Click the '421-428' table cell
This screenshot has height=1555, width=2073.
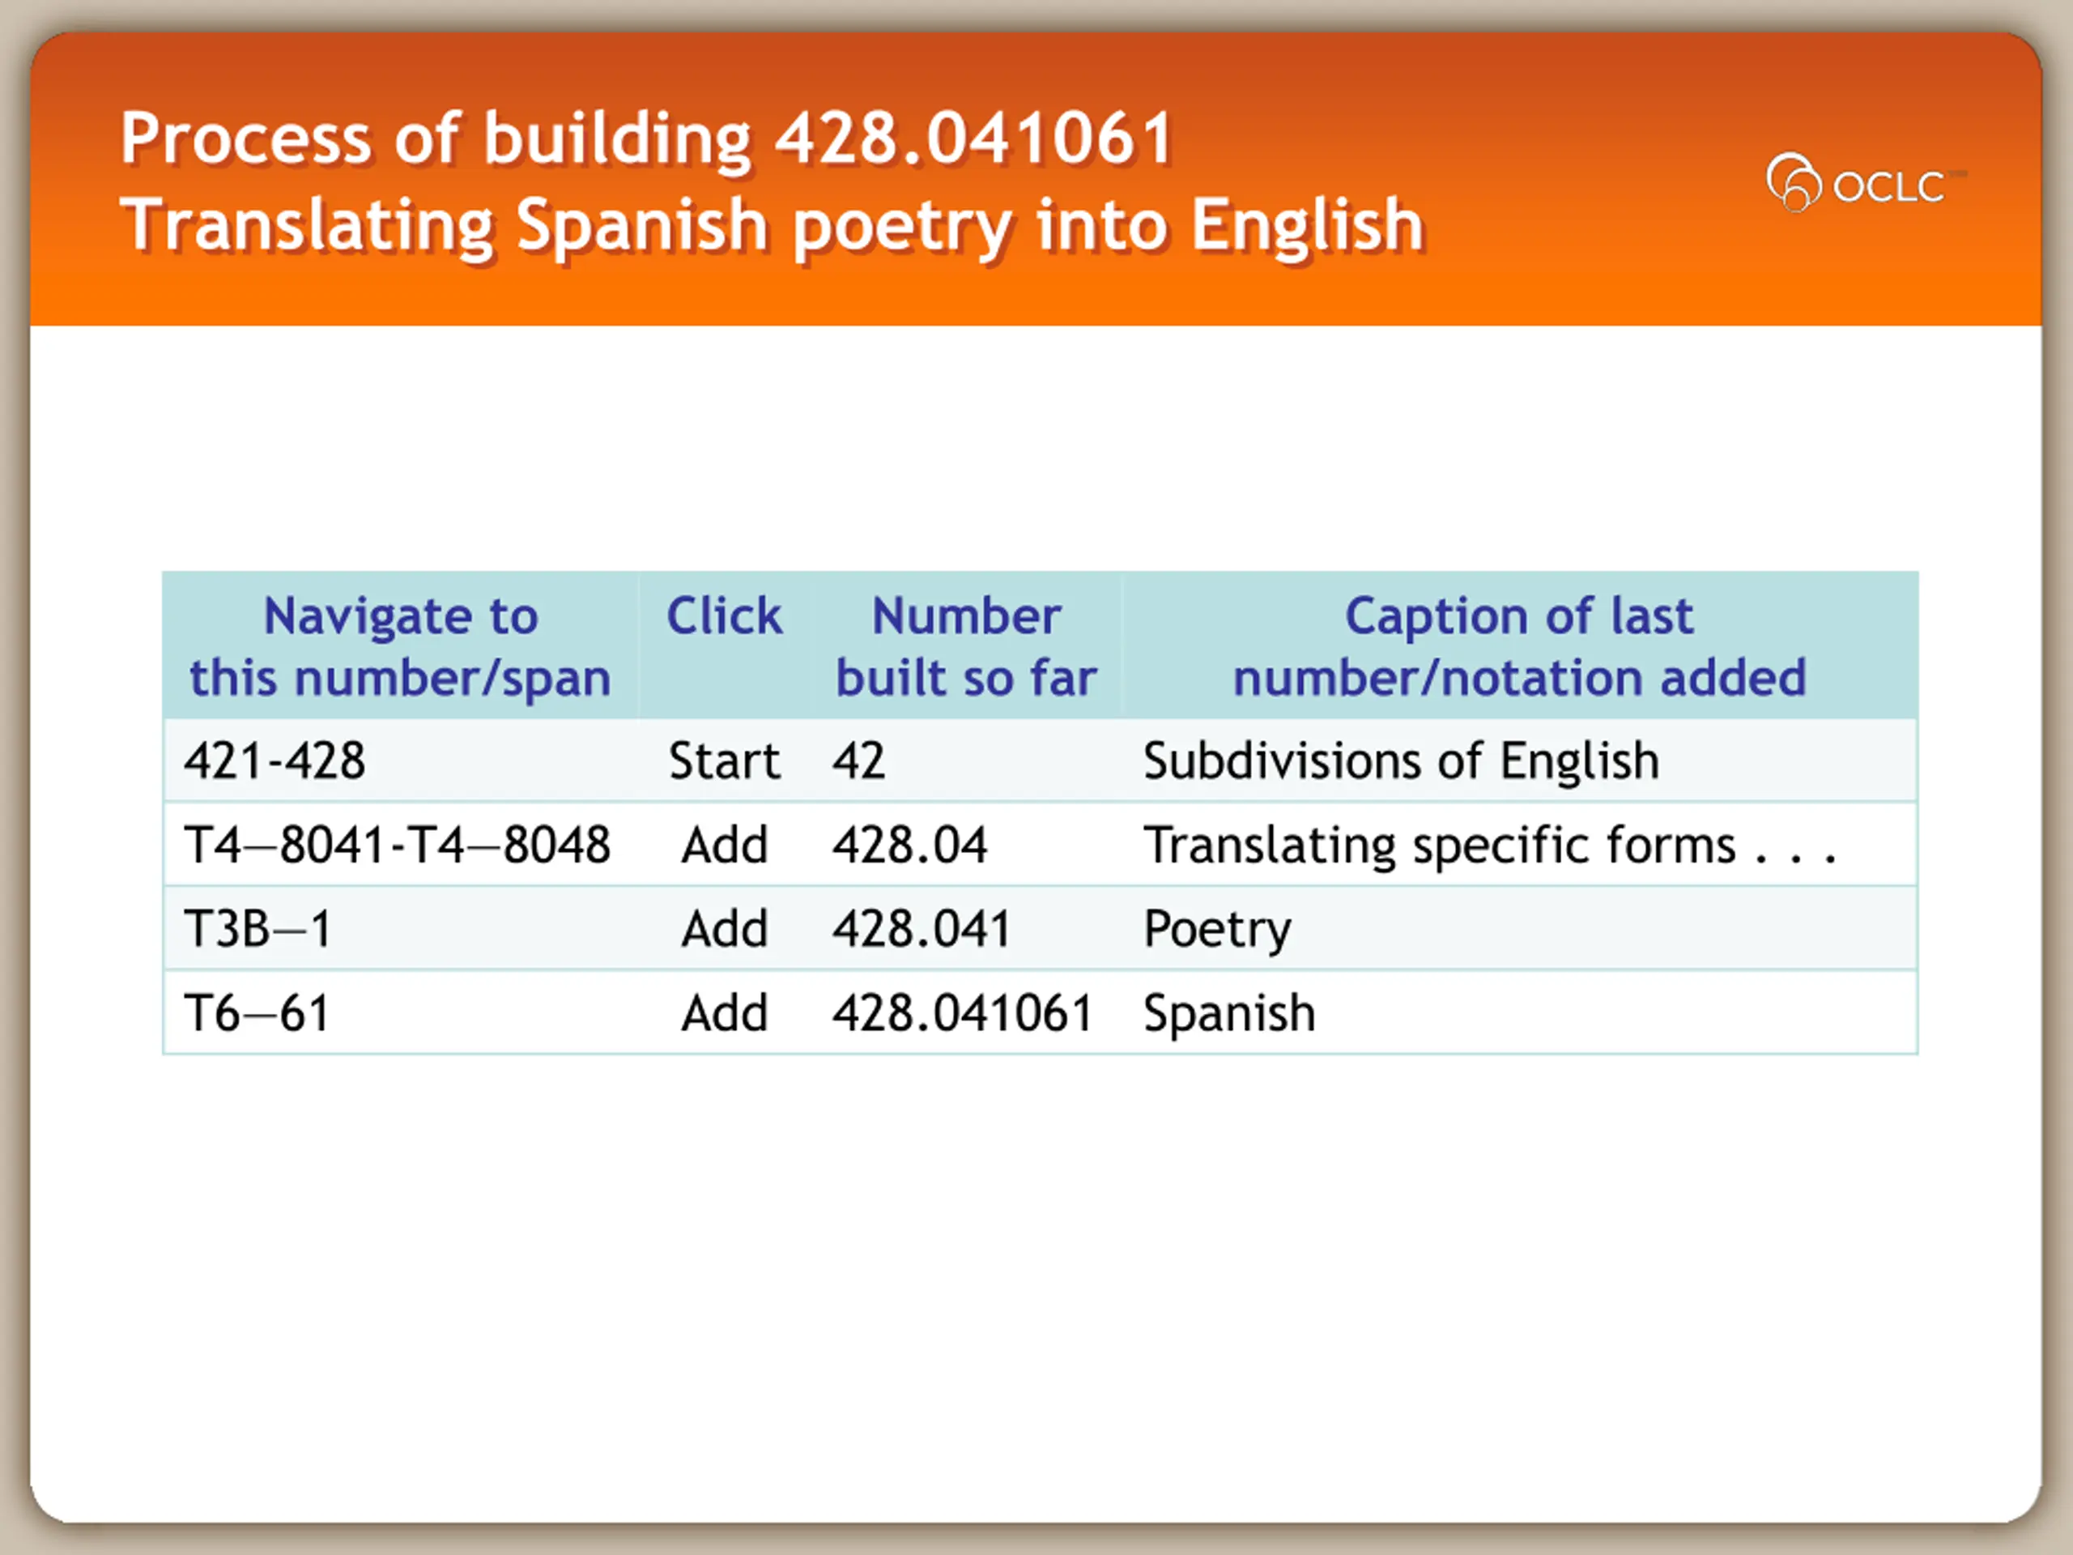(x=275, y=761)
